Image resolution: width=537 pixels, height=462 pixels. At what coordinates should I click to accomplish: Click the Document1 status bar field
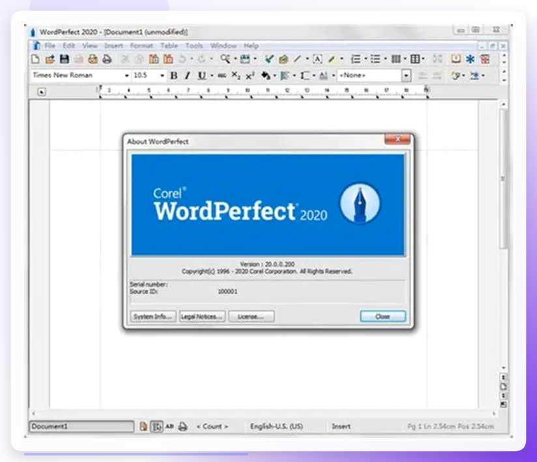[x=81, y=426]
